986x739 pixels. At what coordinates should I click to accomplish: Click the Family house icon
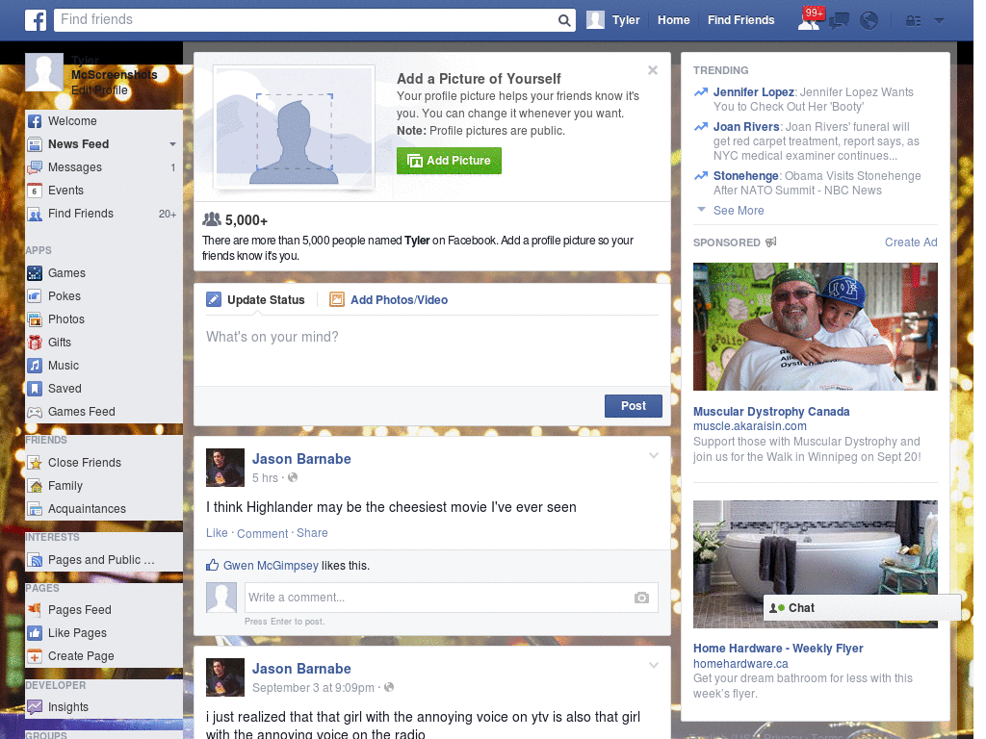[35, 486]
